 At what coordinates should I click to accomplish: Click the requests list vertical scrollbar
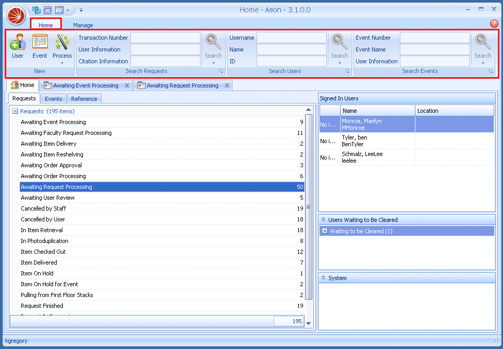tap(309, 206)
